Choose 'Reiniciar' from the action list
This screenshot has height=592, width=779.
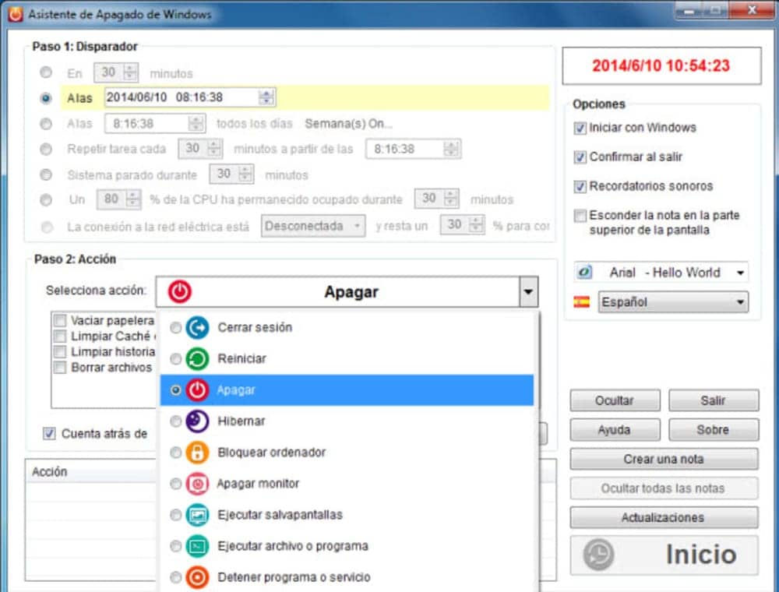(x=347, y=358)
